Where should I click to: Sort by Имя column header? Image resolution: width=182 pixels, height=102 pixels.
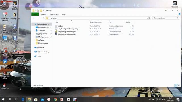(x=56, y=22)
